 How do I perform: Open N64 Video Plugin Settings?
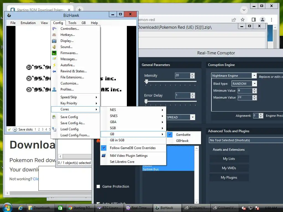tap(133, 156)
